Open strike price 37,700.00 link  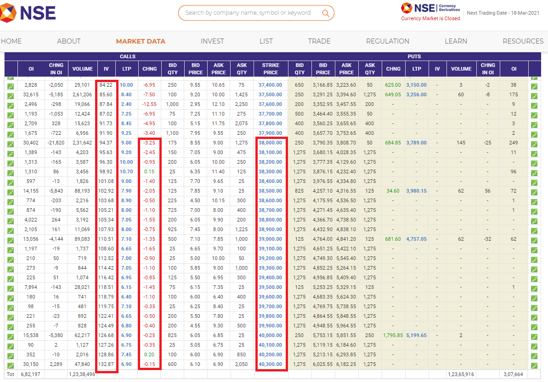pyautogui.click(x=270, y=114)
